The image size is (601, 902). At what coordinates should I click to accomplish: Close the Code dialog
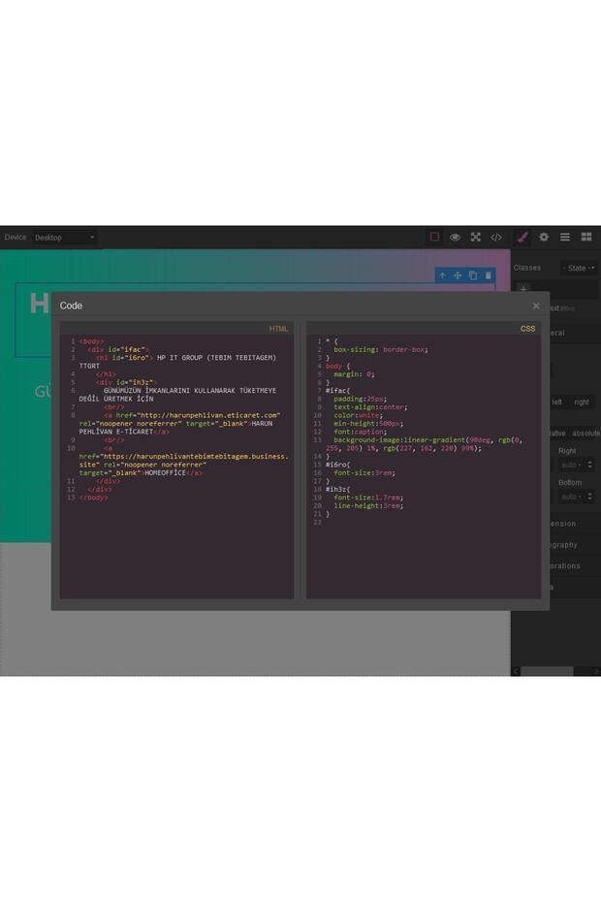(536, 306)
